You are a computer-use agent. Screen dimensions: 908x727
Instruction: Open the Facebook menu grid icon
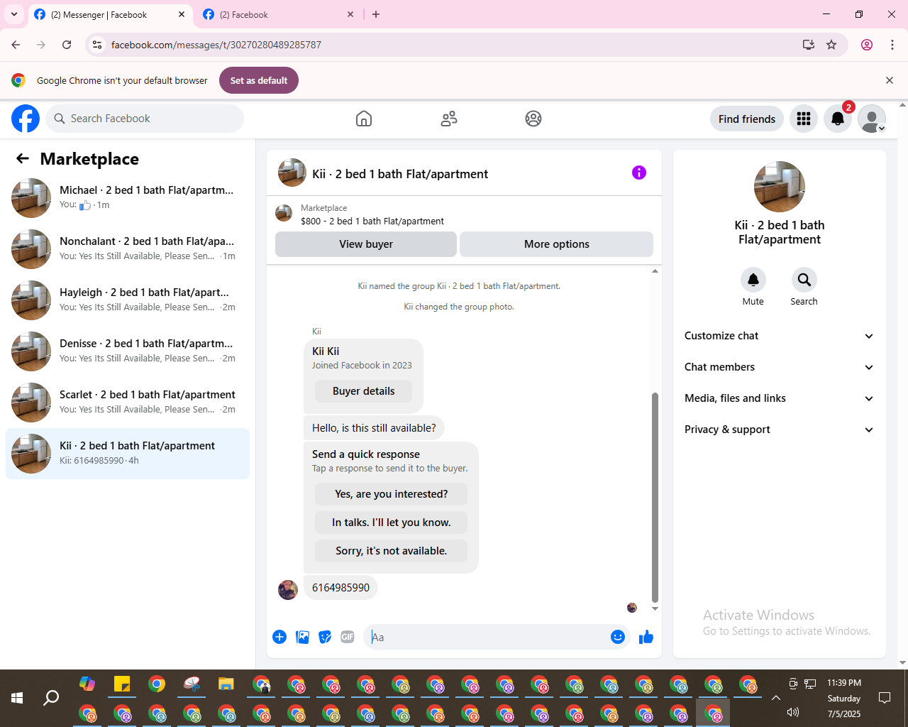pyautogui.click(x=804, y=119)
